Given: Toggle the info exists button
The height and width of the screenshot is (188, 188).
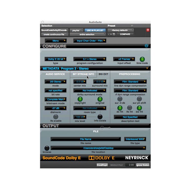Looking at the screenshot, I should pos(100,117).
